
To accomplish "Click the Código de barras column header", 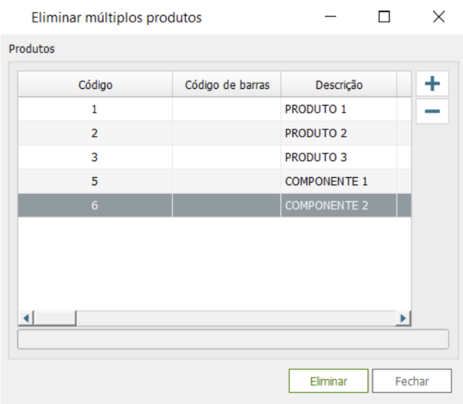I will click(227, 85).
